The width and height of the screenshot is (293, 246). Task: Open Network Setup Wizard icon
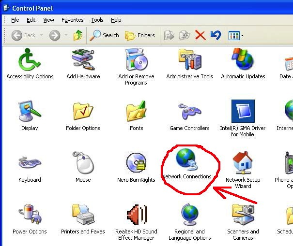tap(243, 164)
